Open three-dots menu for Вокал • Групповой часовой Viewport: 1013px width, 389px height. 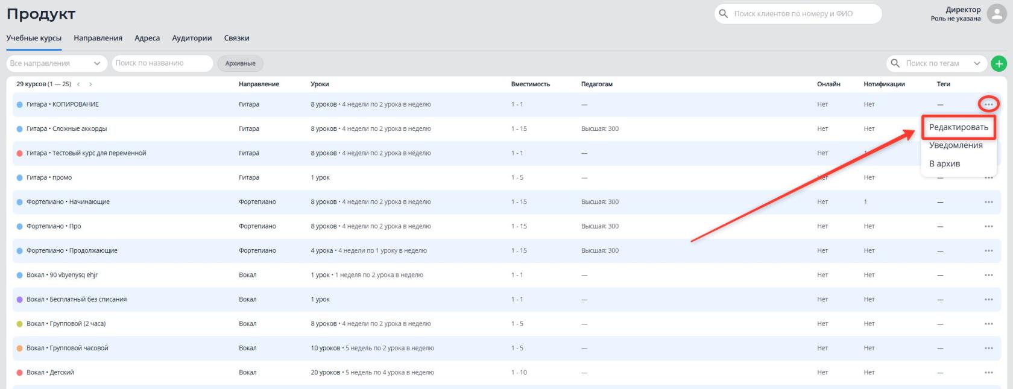(988, 348)
